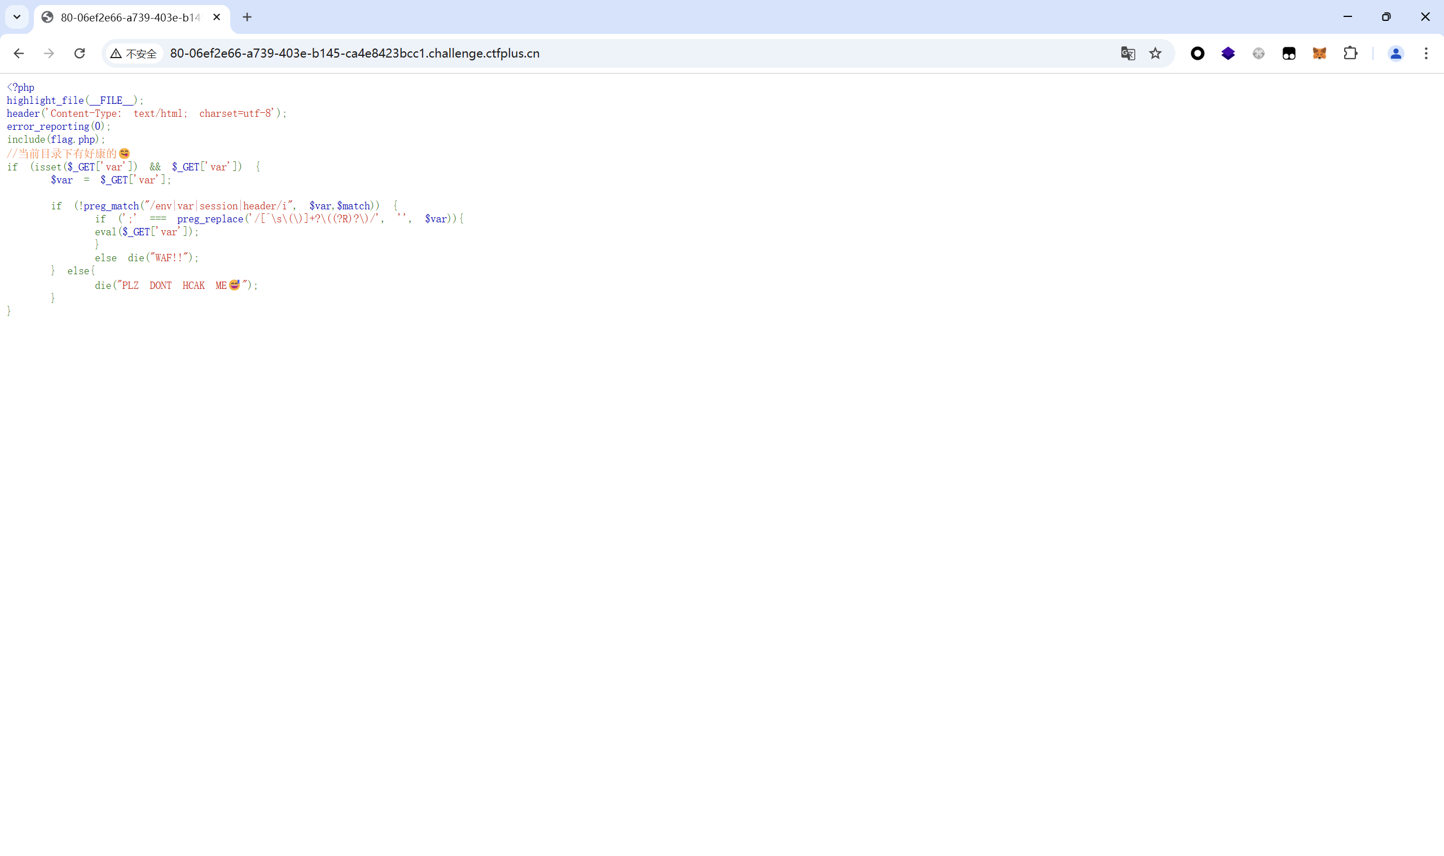Open the Google Translate page icon
Viewport: 1444px width, 856px height.
[1128, 54]
